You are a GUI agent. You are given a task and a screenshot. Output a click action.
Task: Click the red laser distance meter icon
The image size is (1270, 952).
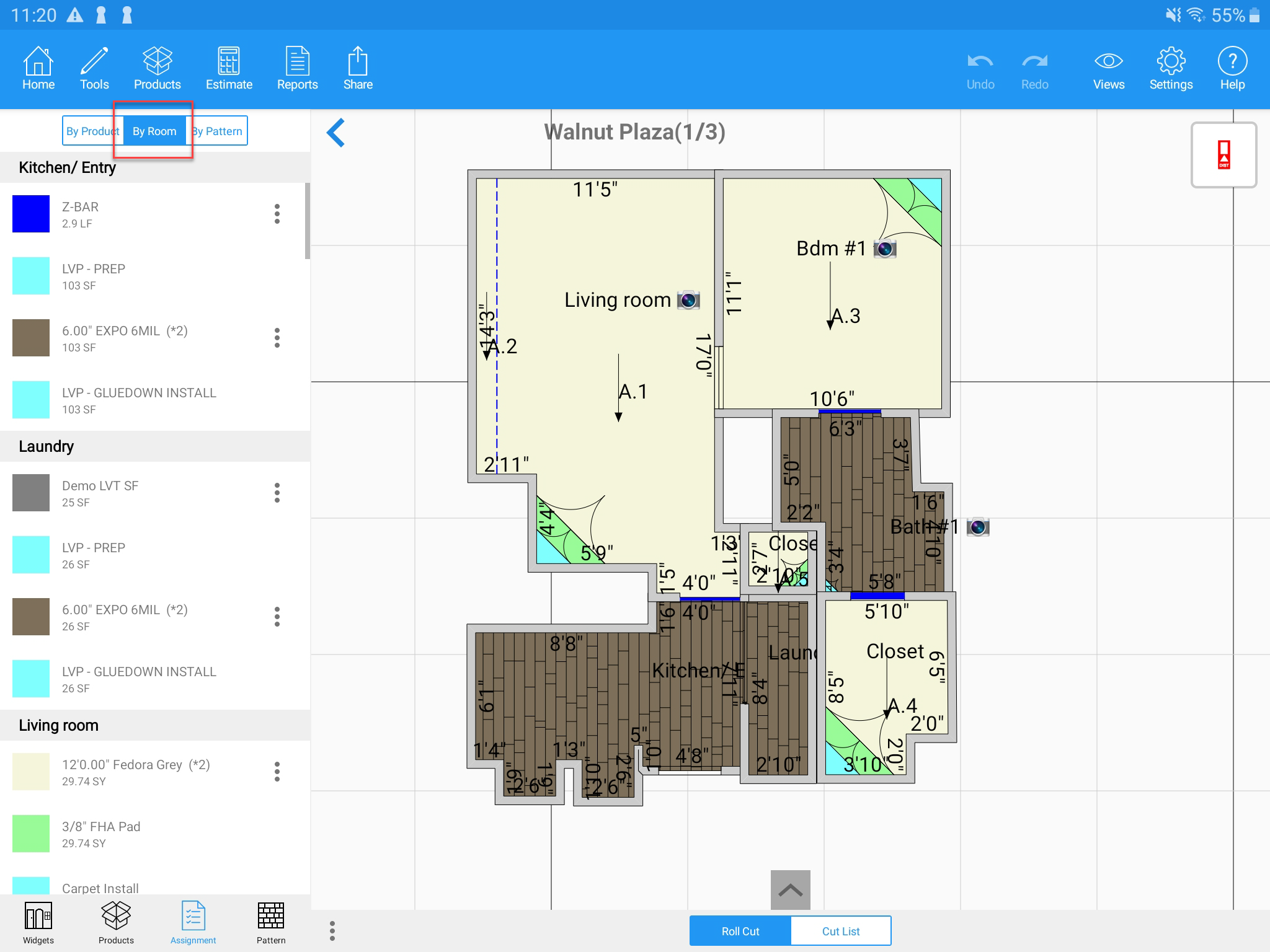pyautogui.click(x=1223, y=155)
